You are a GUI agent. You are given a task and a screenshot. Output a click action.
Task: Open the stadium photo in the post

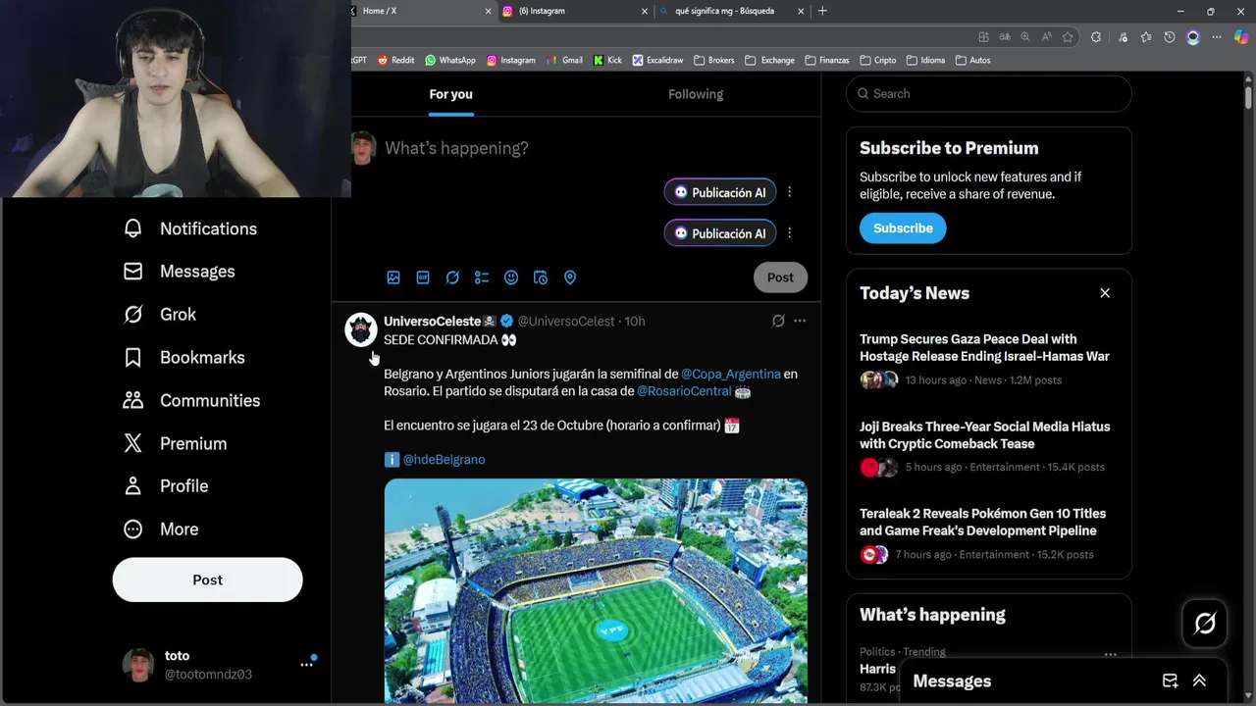click(x=596, y=591)
